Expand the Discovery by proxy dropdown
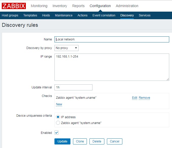Viewport: 172px width, 148px height. point(66,48)
